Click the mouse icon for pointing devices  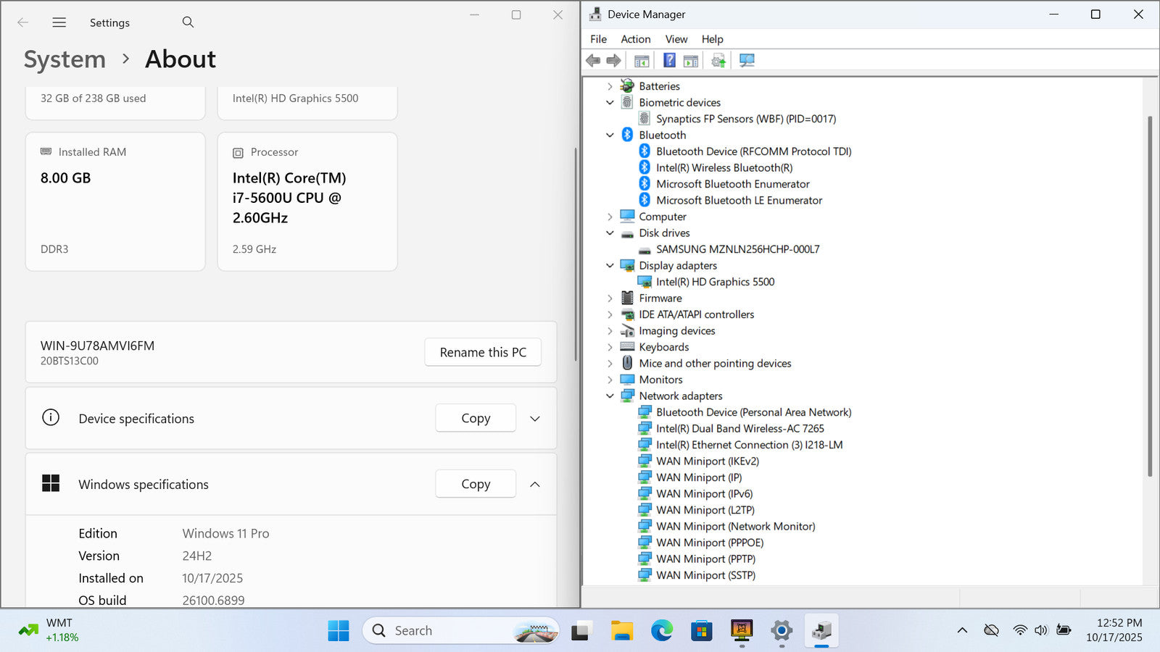pyautogui.click(x=627, y=364)
